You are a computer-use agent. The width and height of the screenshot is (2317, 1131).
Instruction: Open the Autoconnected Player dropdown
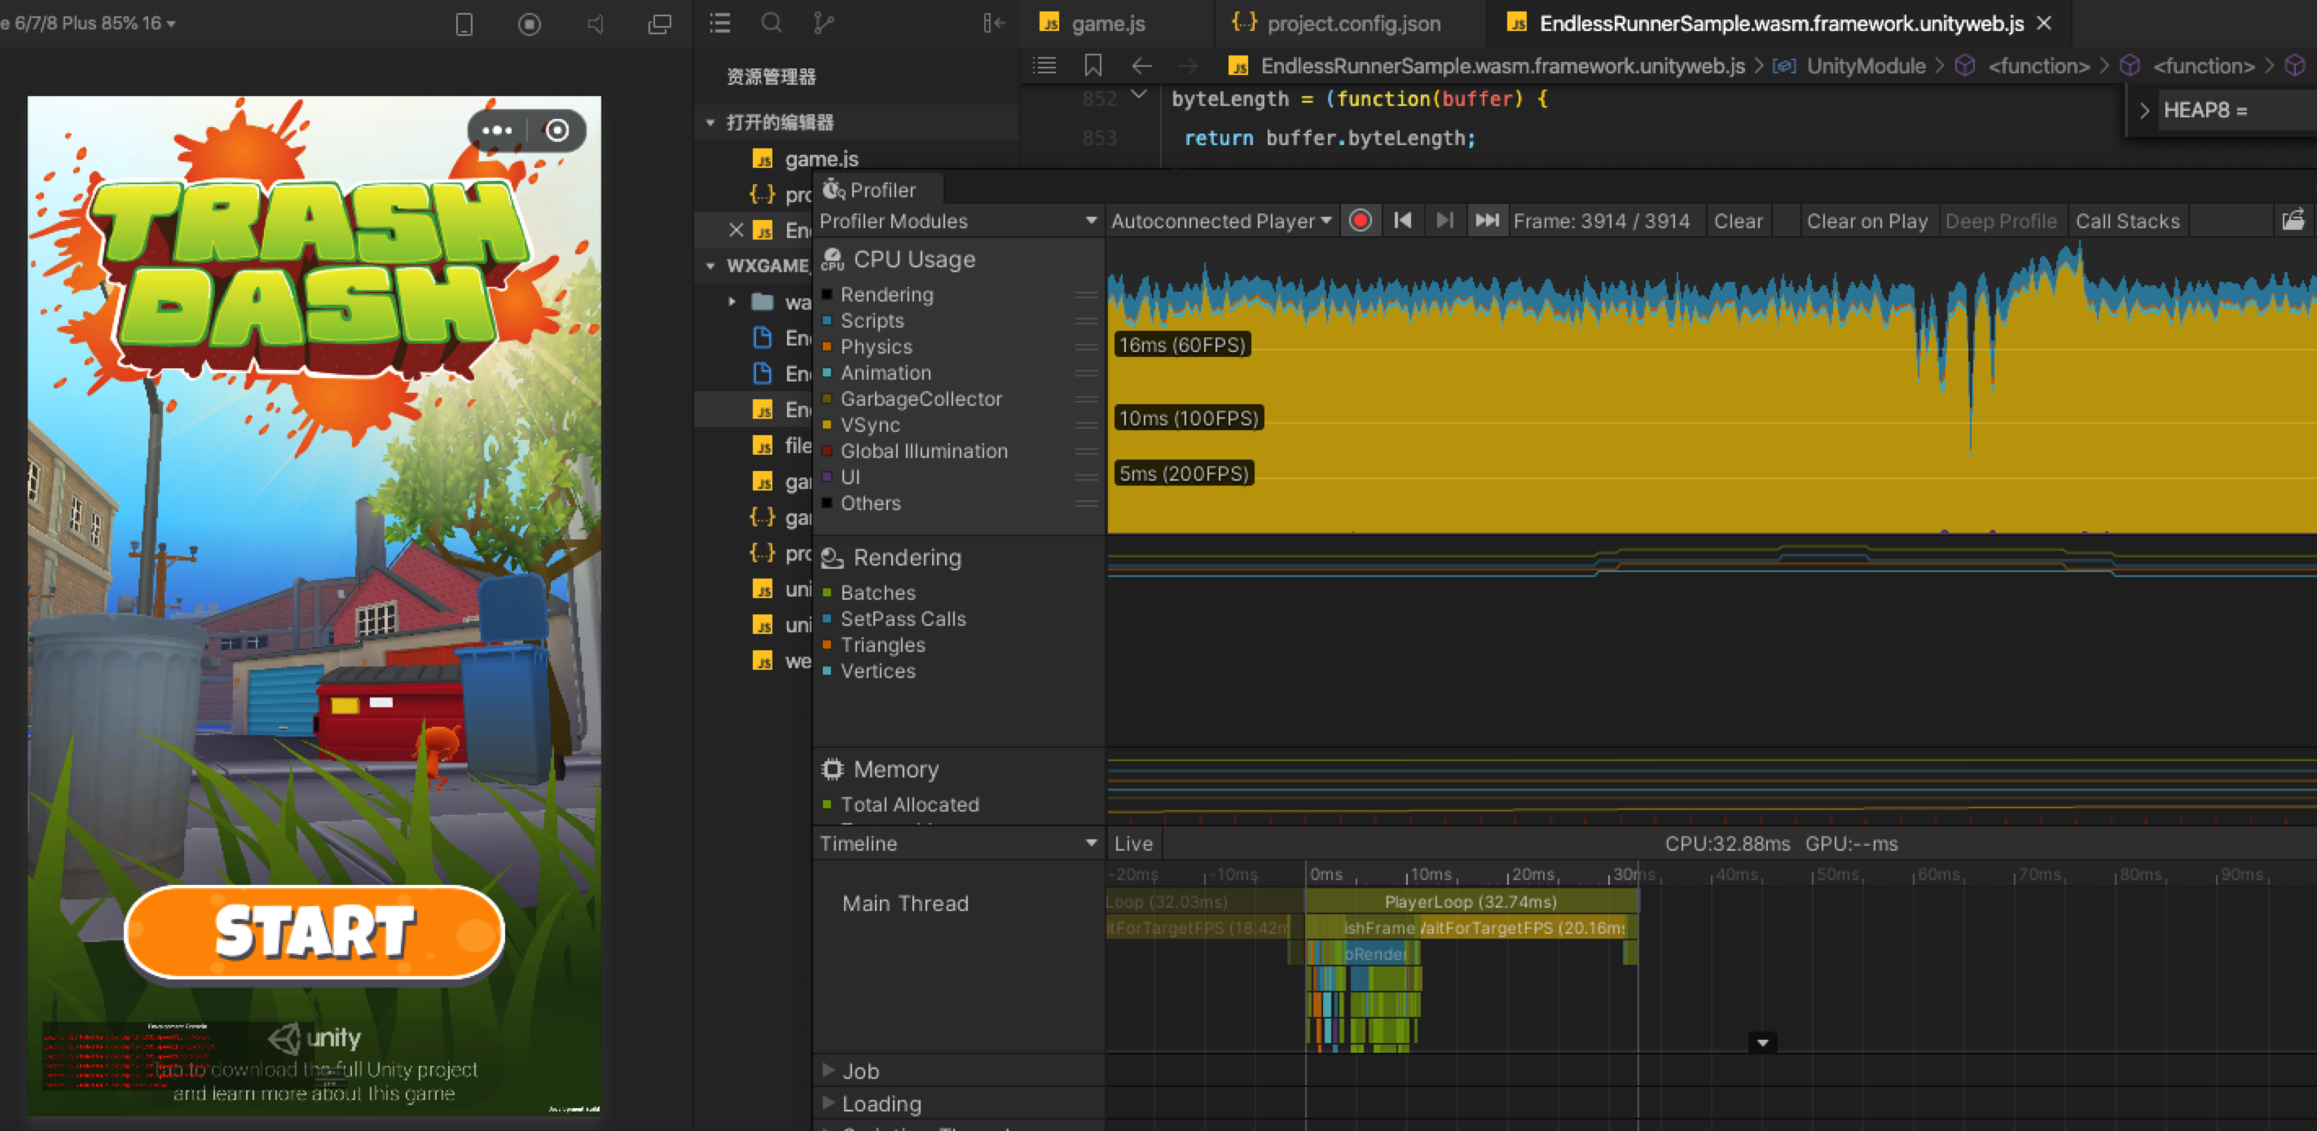(x=1221, y=222)
